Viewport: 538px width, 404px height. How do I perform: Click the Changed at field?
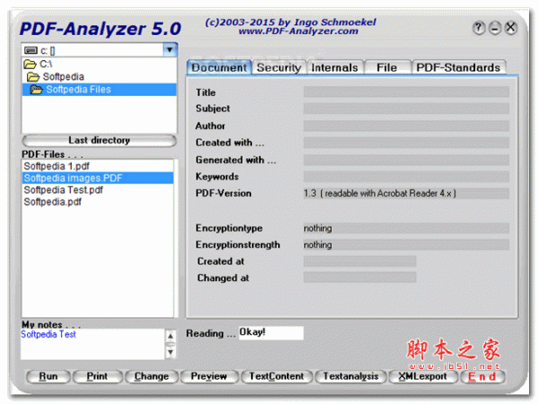[360, 278]
